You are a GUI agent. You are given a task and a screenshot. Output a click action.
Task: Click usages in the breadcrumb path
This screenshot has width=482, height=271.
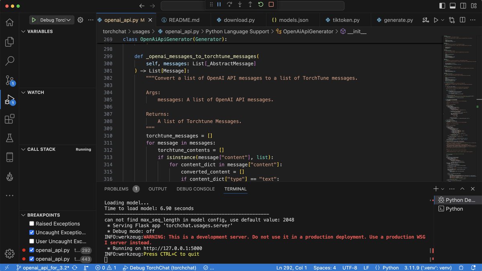pyautogui.click(x=141, y=31)
